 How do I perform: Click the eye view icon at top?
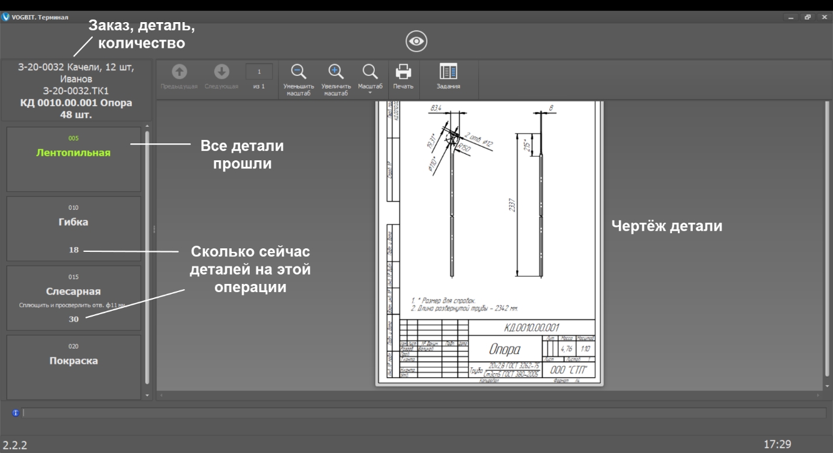coord(416,41)
